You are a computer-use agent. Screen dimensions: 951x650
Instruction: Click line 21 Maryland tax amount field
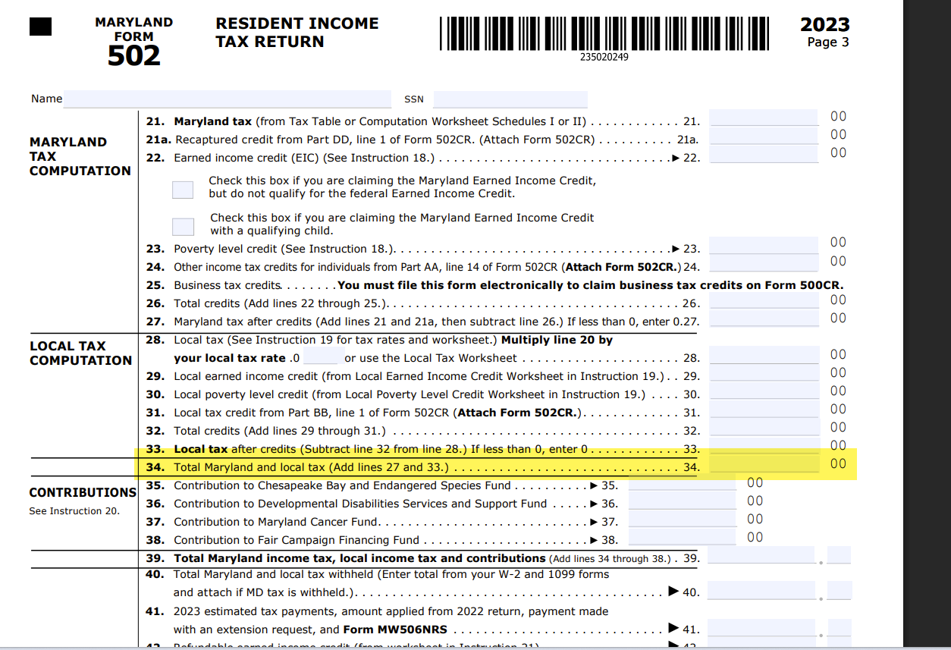(x=764, y=118)
